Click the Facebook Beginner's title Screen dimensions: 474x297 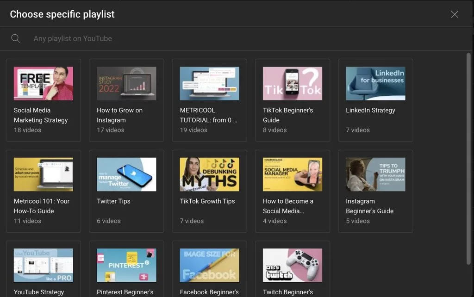209,292
